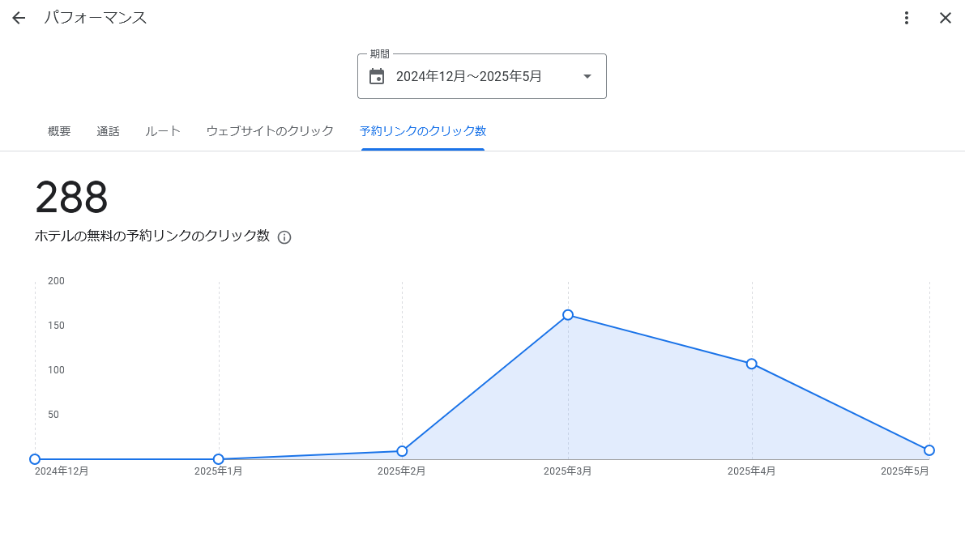Click the 2024年12月 data point on chart
Screen dimensions: 965x554
click(35, 459)
